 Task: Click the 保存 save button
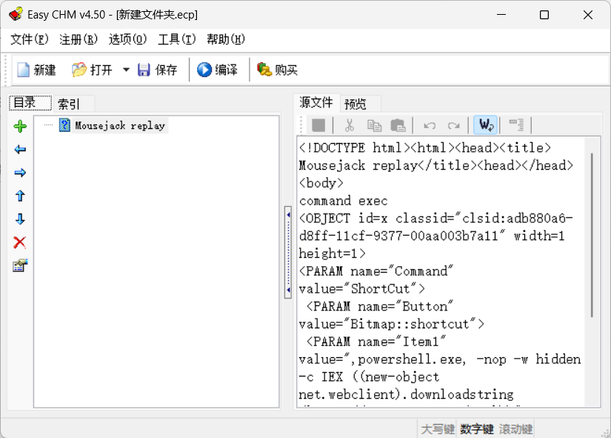pyautogui.click(x=158, y=70)
